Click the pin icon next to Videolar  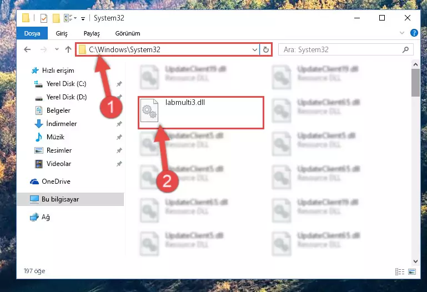(119, 164)
